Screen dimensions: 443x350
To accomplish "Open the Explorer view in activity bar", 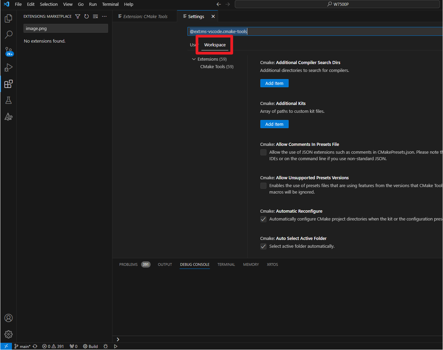I will pos(9,18).
